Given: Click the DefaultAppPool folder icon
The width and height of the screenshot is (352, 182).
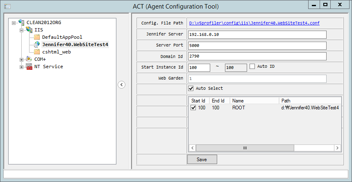Looking at the screenshot, I should click(x=37, y=37).
